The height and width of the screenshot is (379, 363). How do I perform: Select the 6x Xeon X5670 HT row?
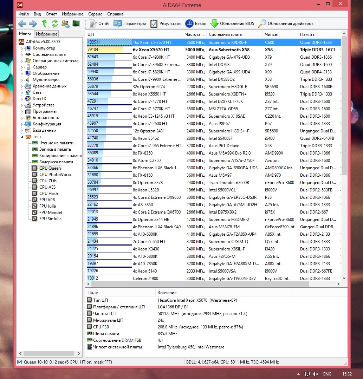[214, 50]
